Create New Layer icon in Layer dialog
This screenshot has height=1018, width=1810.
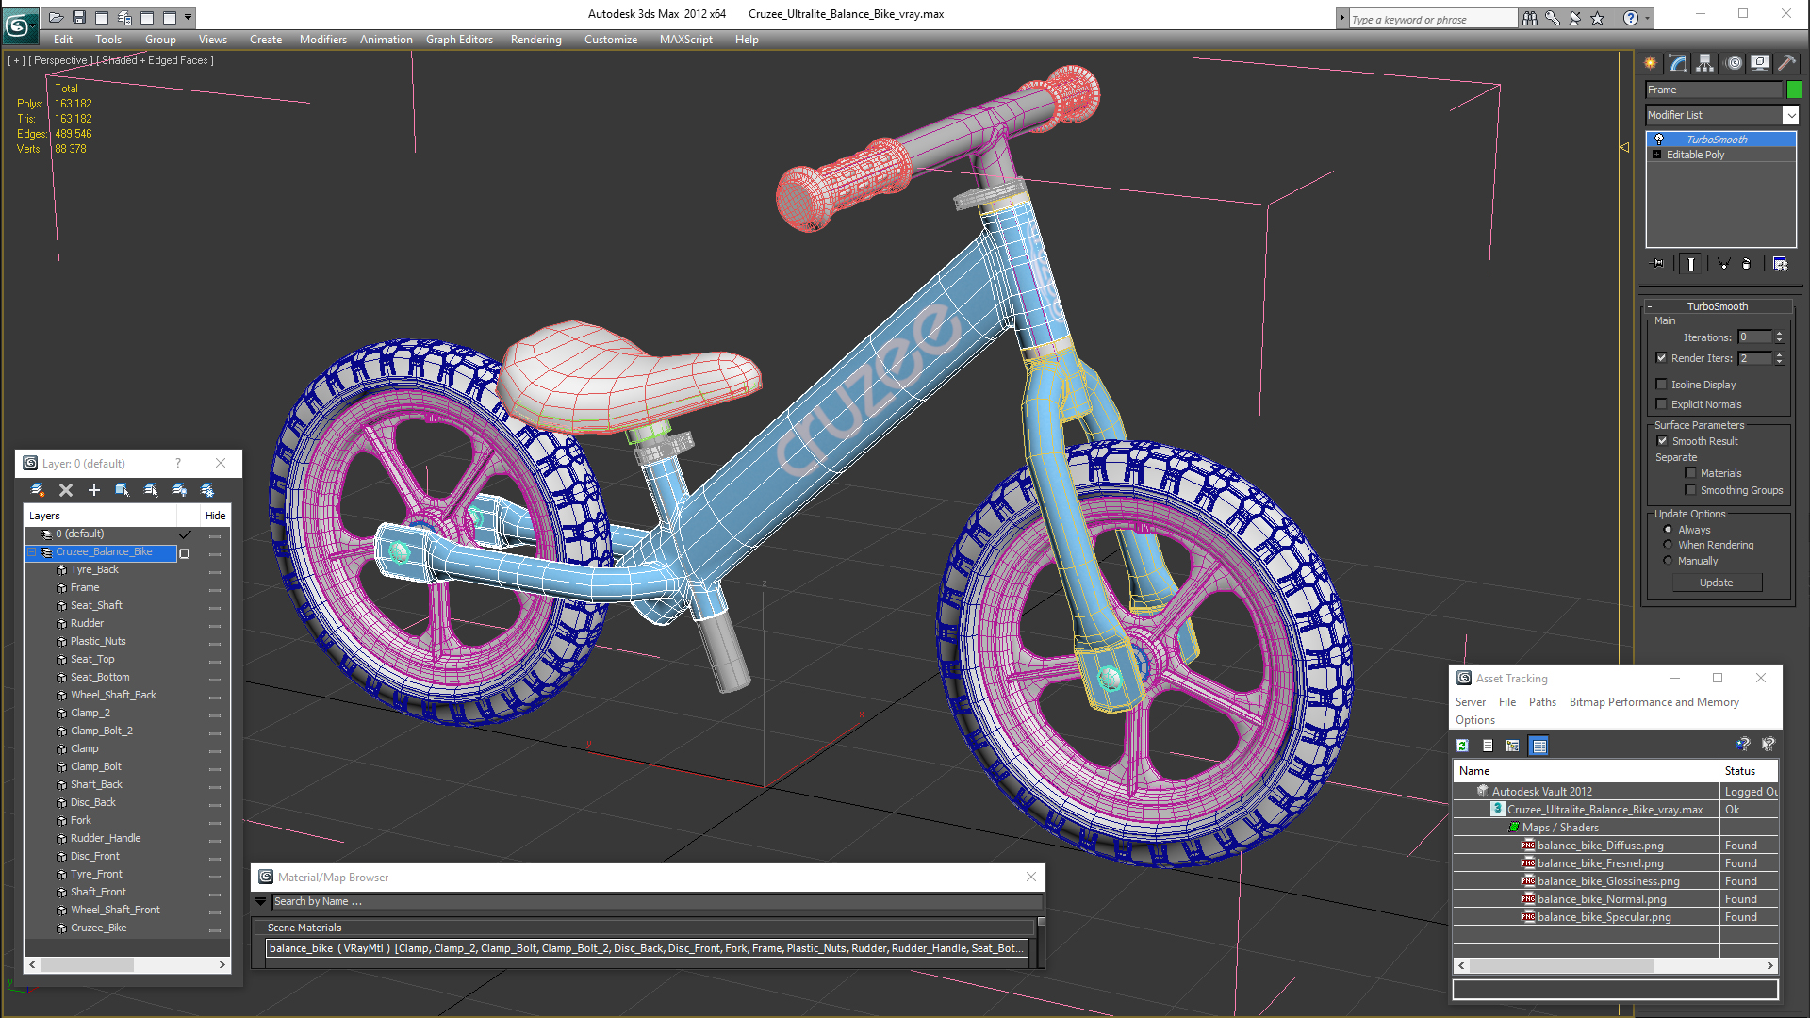pyautogui.click(x=38, y=490)
